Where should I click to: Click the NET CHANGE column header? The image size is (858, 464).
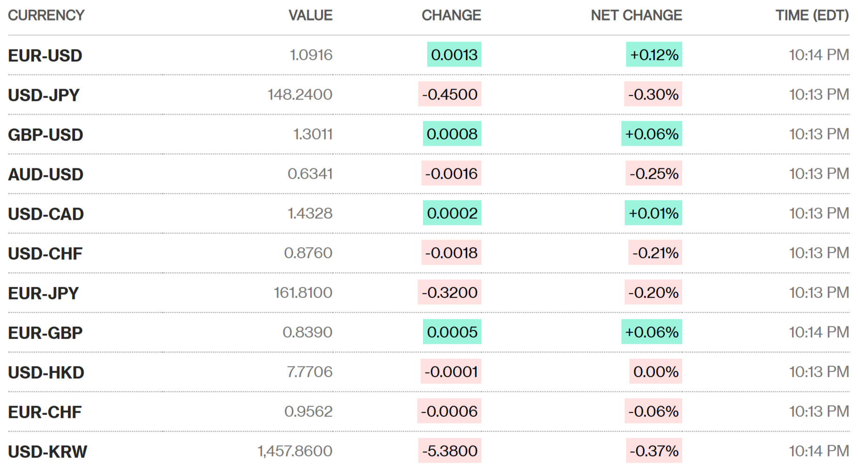click(636, 16)
